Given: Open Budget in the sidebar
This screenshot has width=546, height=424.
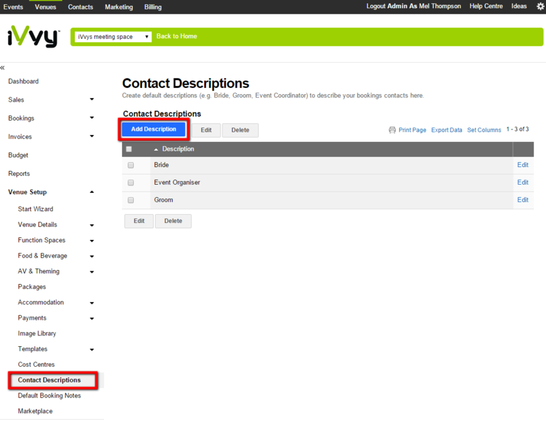Looking at the screenshot, I should click(18, 155).
